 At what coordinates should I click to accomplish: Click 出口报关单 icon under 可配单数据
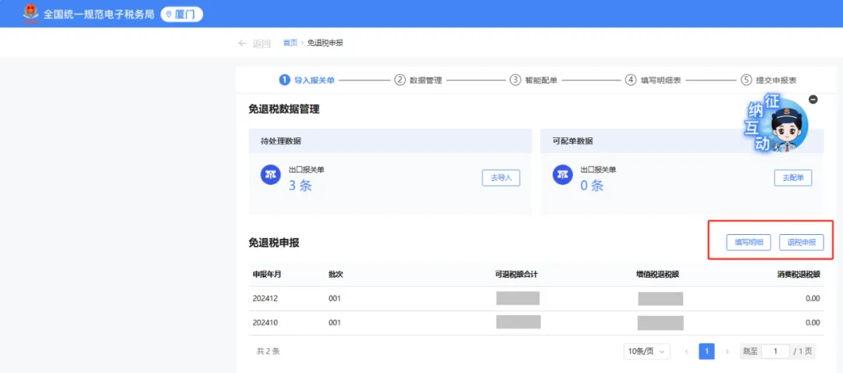(x=562, y=176)
